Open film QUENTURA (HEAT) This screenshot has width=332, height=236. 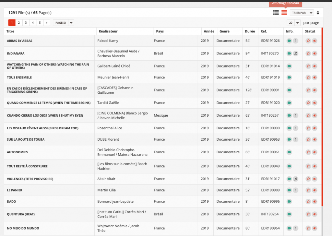coord(21,214)
